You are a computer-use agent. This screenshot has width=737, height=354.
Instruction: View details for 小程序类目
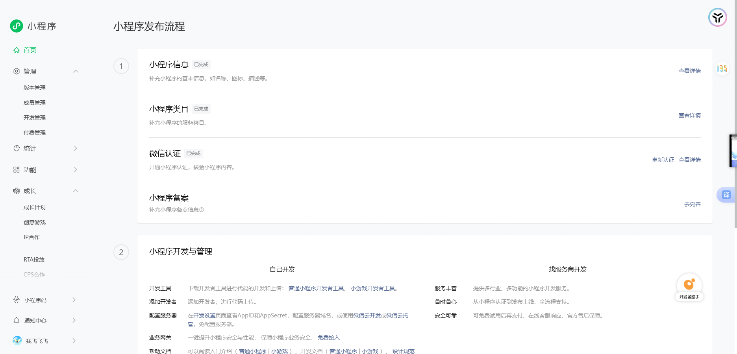(x=690, y=115)
